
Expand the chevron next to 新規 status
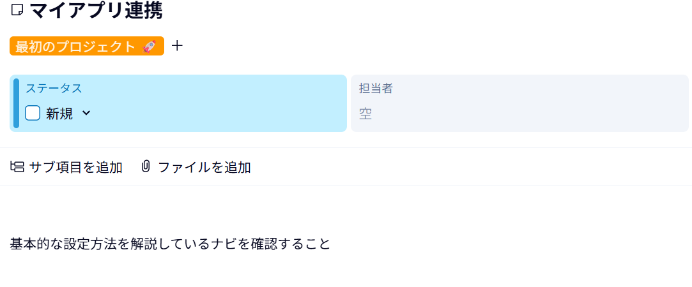(x=86, y=114)
